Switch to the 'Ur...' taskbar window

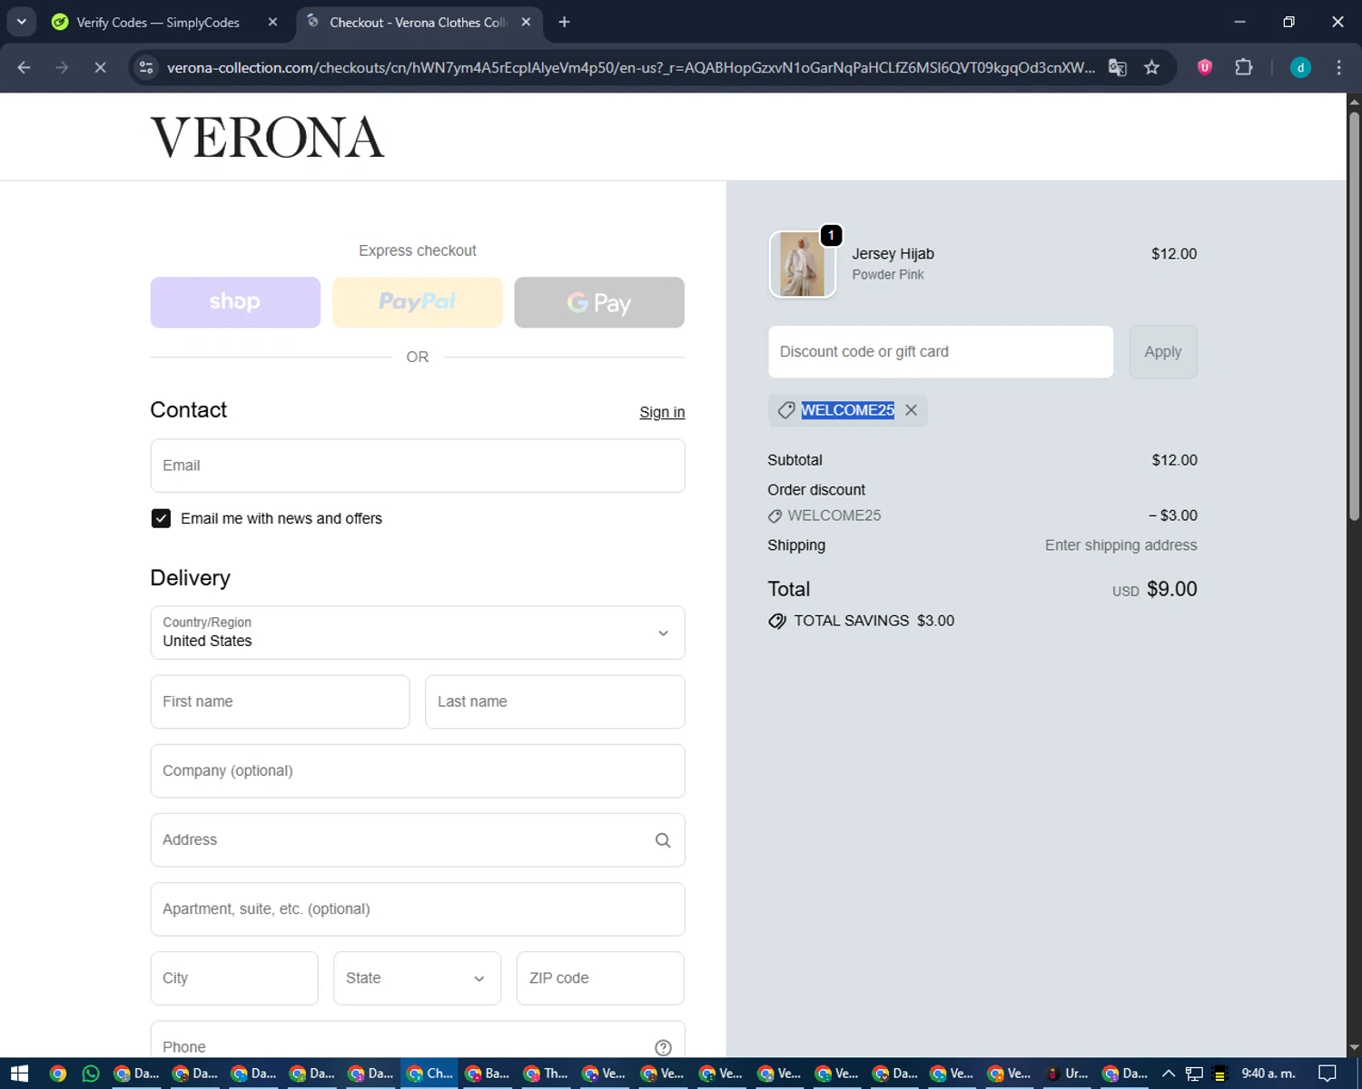(x=1066, y=1074)
